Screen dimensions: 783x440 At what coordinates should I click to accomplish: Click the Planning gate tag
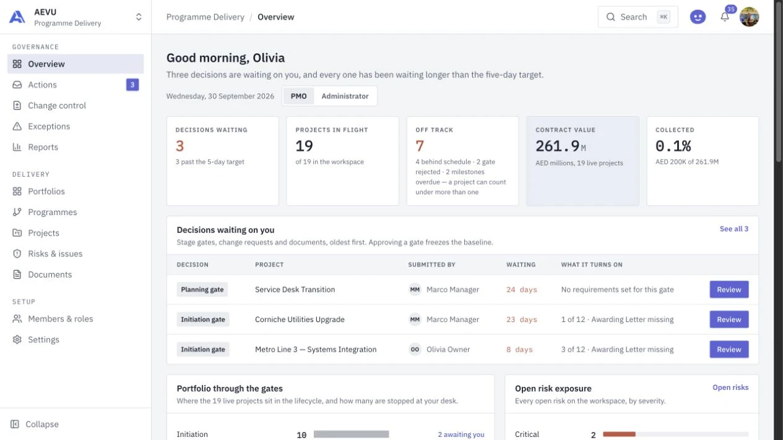point(202,289)
